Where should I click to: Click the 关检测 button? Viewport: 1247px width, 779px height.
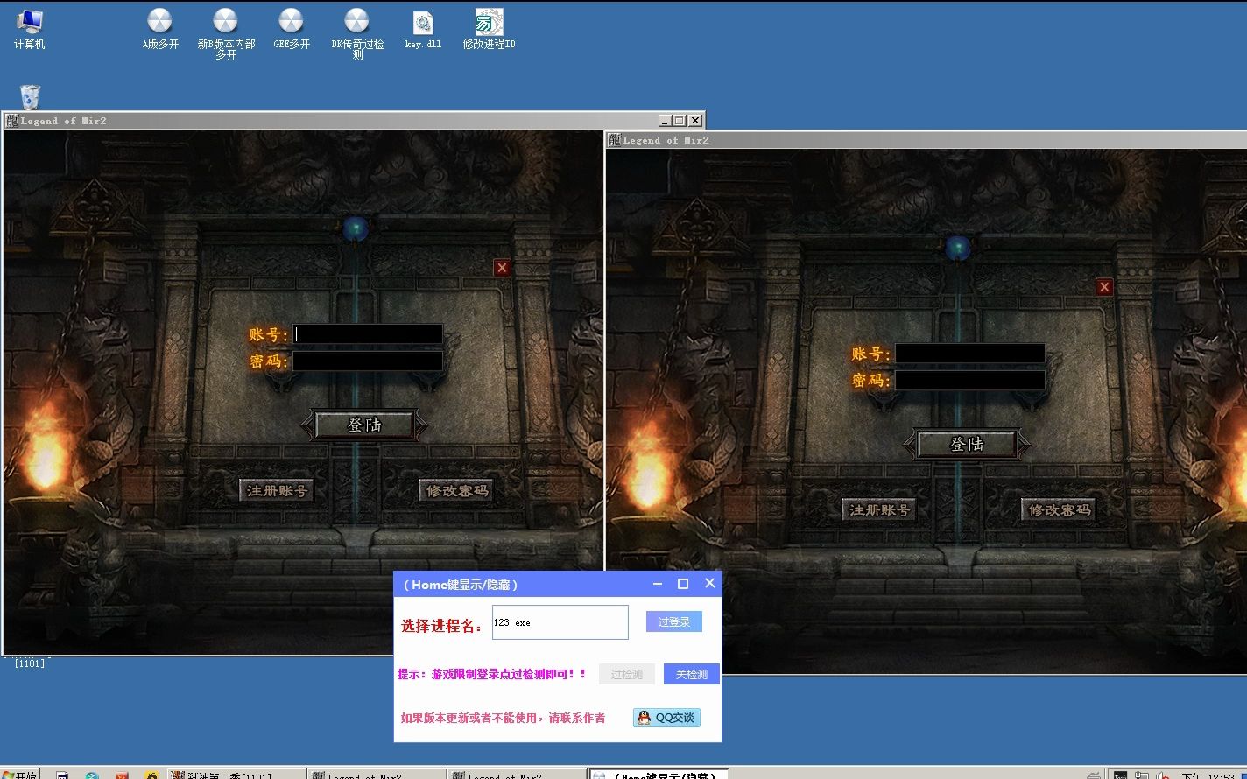692,674
